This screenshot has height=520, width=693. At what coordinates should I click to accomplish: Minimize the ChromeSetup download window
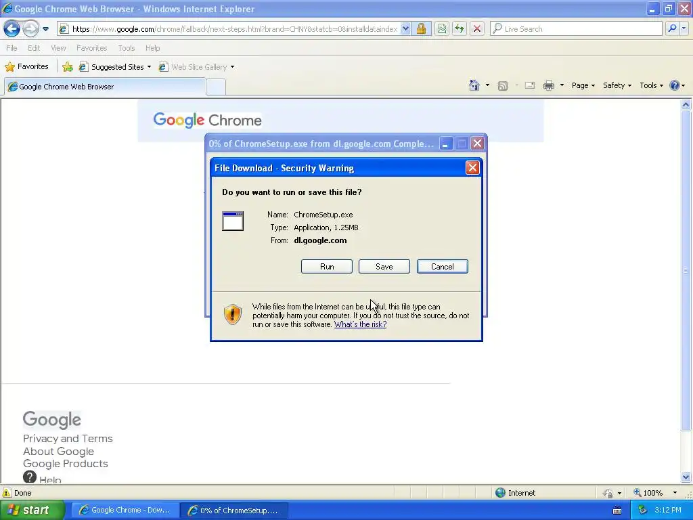point(445,144)
